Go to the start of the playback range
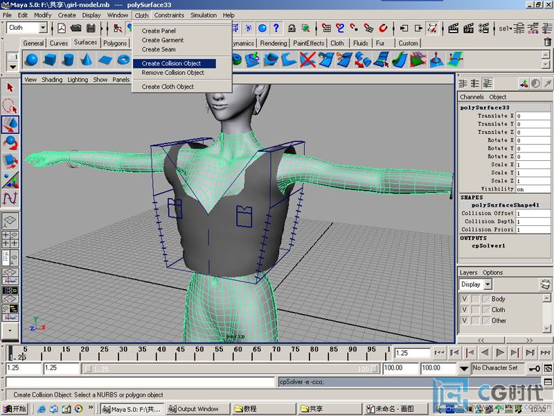Viewport: 554px width, 416px height. [440, 353]
